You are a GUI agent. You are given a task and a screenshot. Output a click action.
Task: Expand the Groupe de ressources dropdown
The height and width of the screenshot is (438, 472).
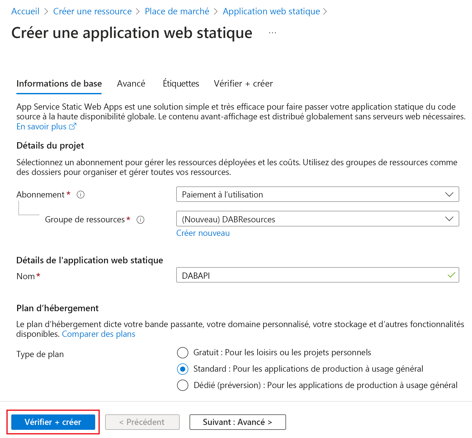click(317, 219)
